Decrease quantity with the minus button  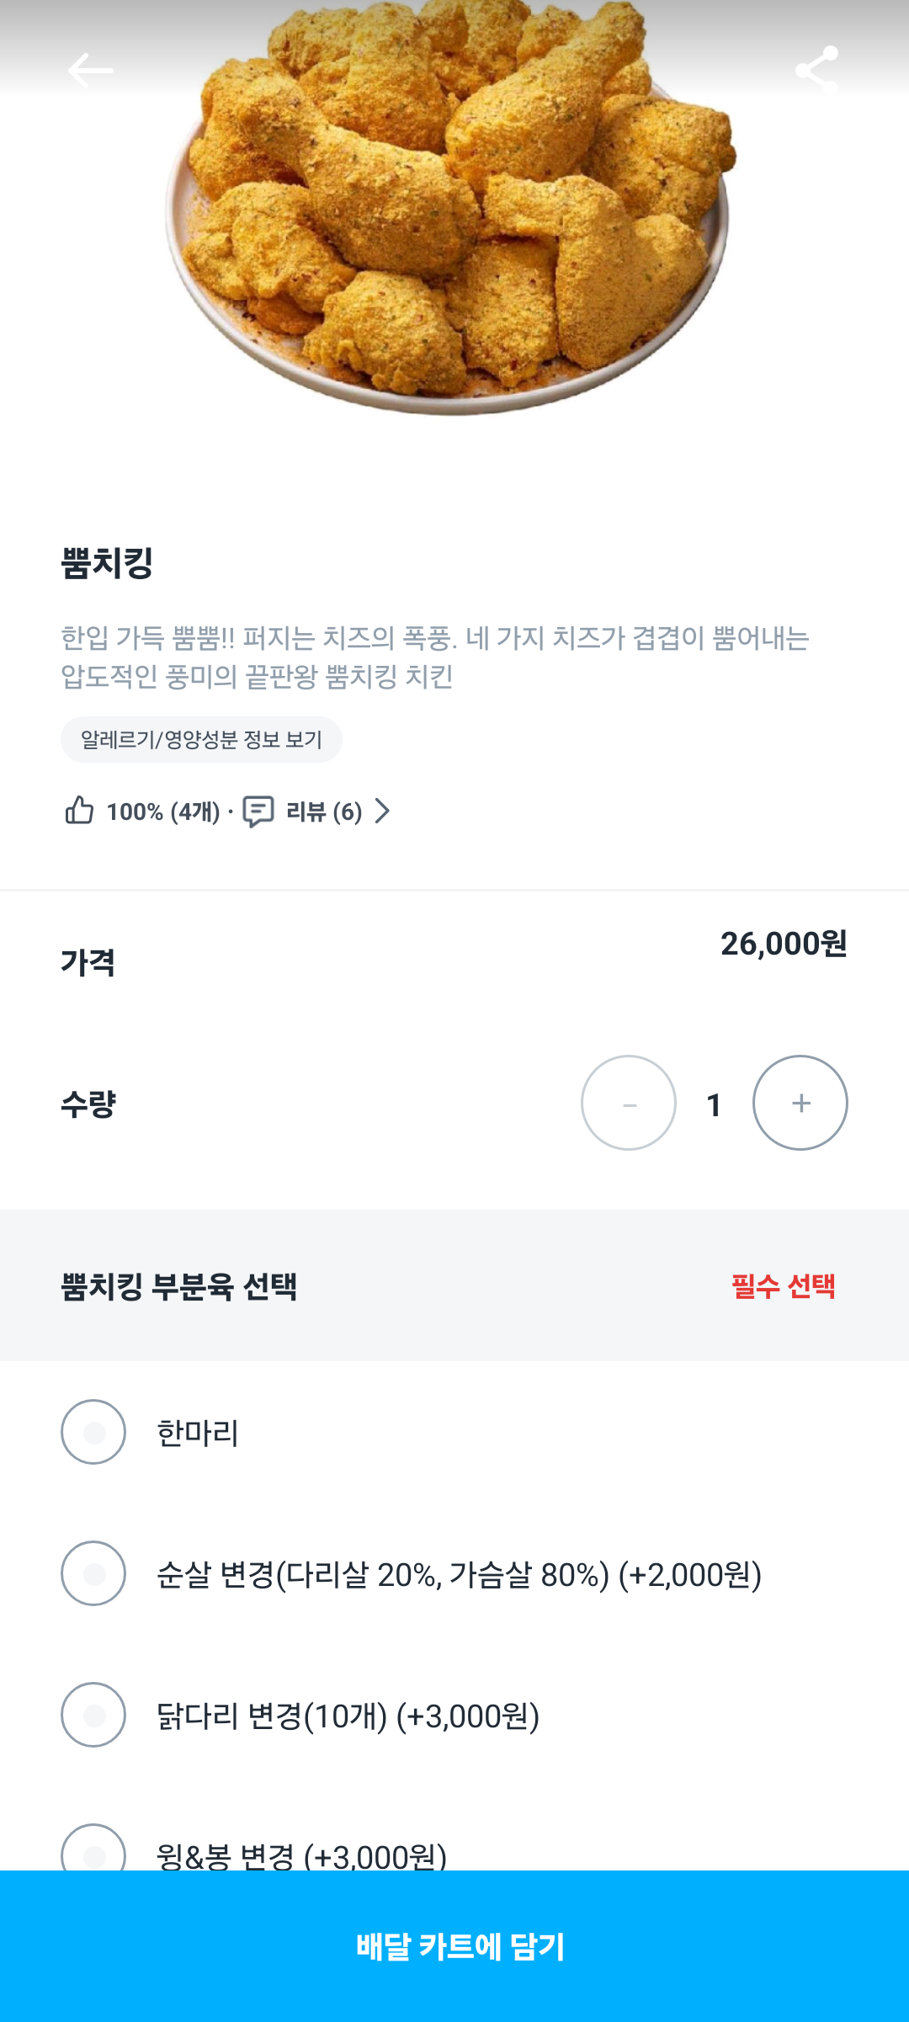pos(629,1103)
